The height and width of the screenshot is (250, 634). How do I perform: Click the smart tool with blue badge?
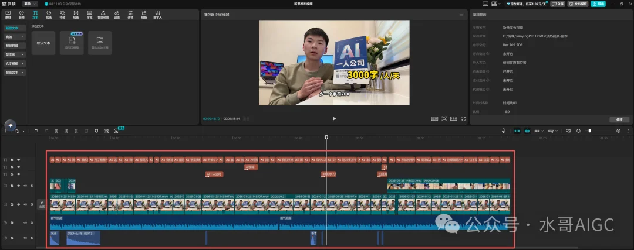pos(117,131)
